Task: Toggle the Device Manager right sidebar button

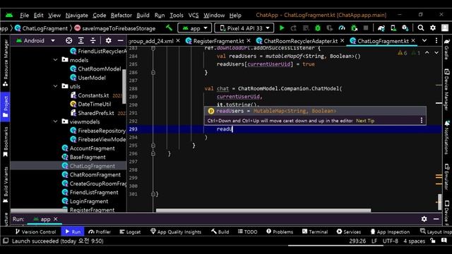Action: (x=446, y=90)
